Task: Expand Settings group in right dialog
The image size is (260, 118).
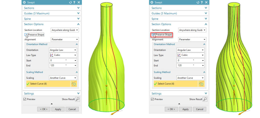Action: (x=179, y=93)
